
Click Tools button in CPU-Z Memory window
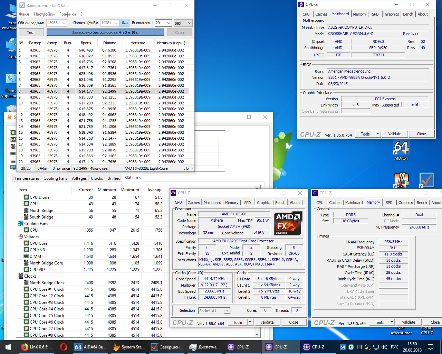379,322
